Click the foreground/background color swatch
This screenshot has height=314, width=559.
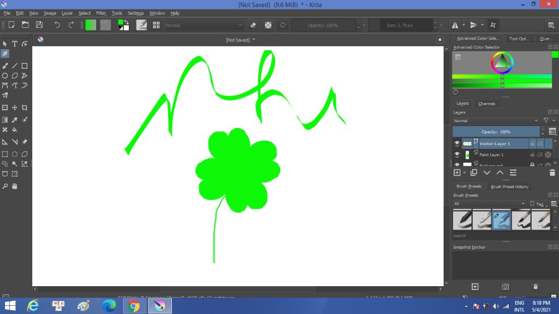tap(123, 25)
